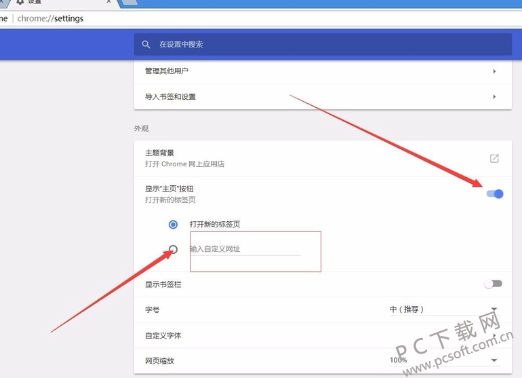Click the 输入自定义网址 input field
Screen dimensions: 522x378
point(245,249)
